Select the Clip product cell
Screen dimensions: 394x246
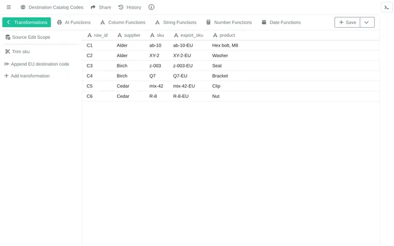(216, 86)
